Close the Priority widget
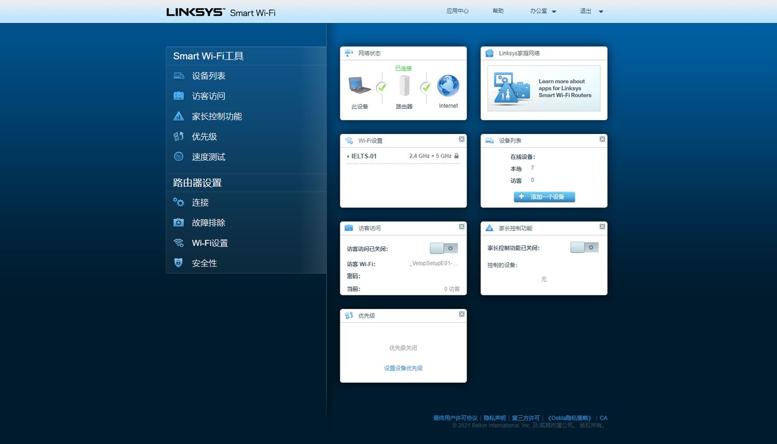777x444 pixels. point(462,314)
